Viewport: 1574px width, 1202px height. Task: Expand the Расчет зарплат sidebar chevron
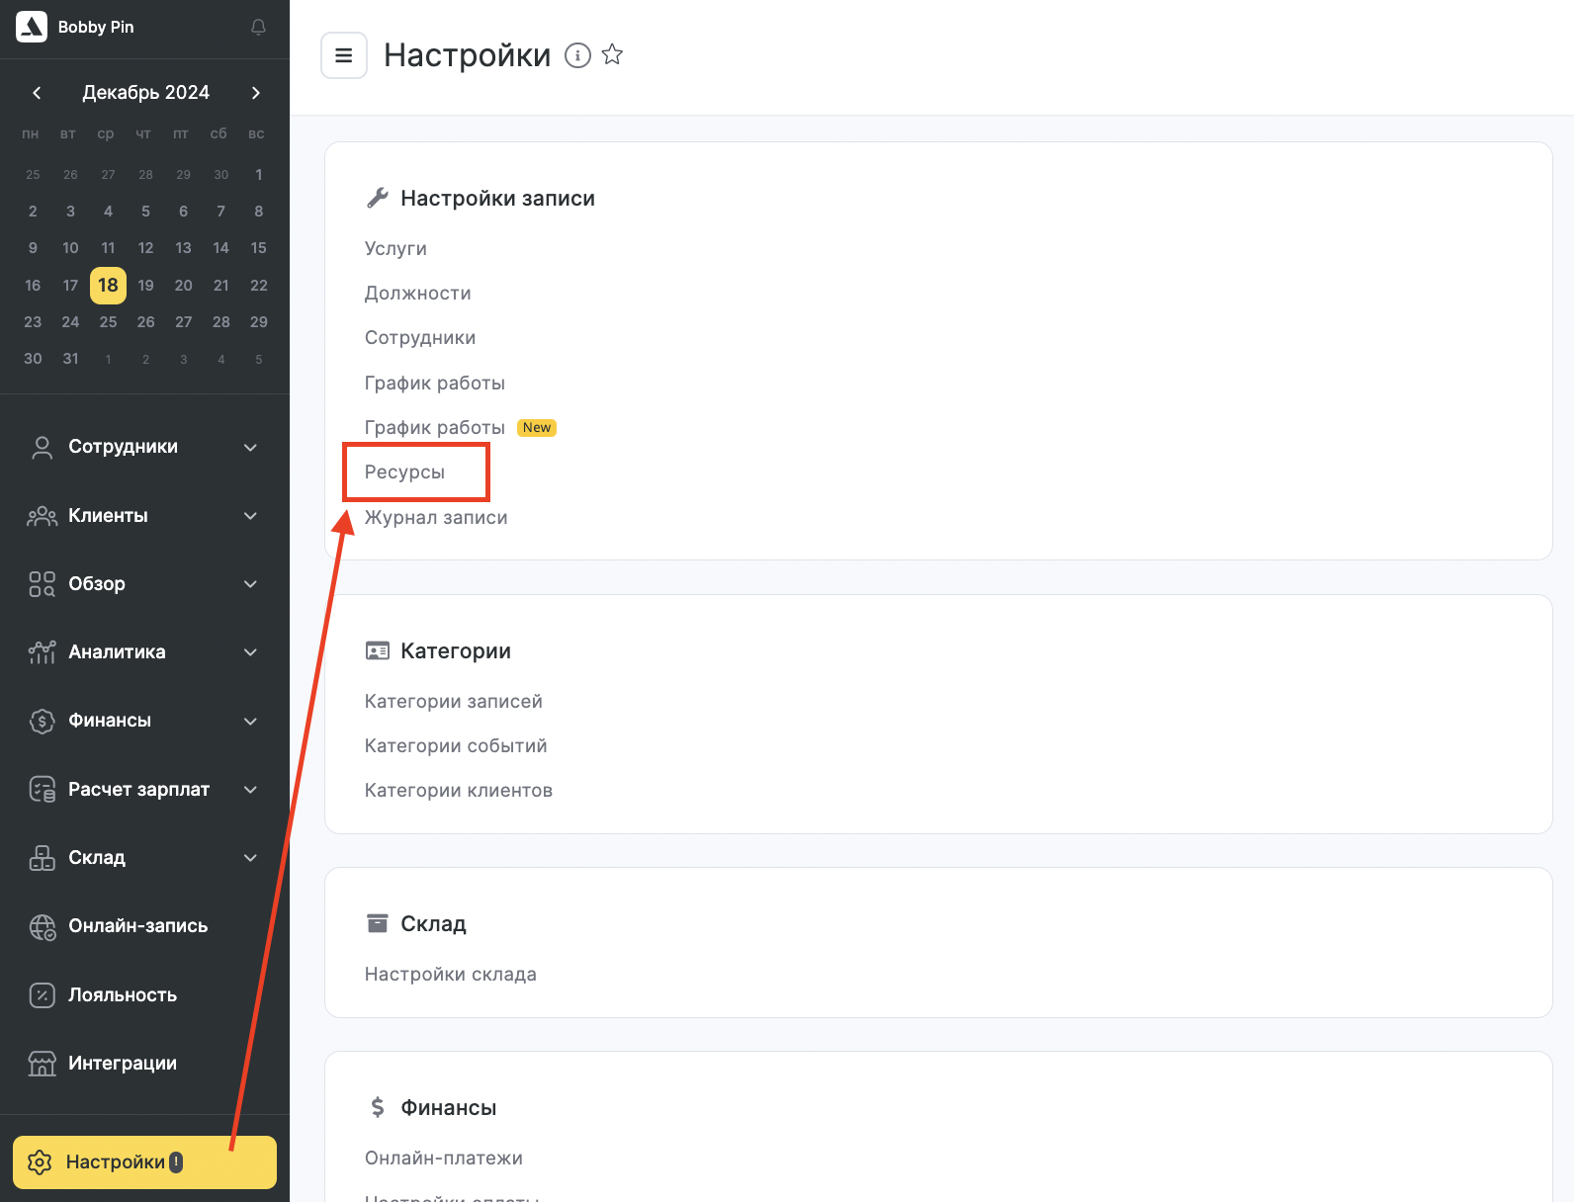point(251,790)
